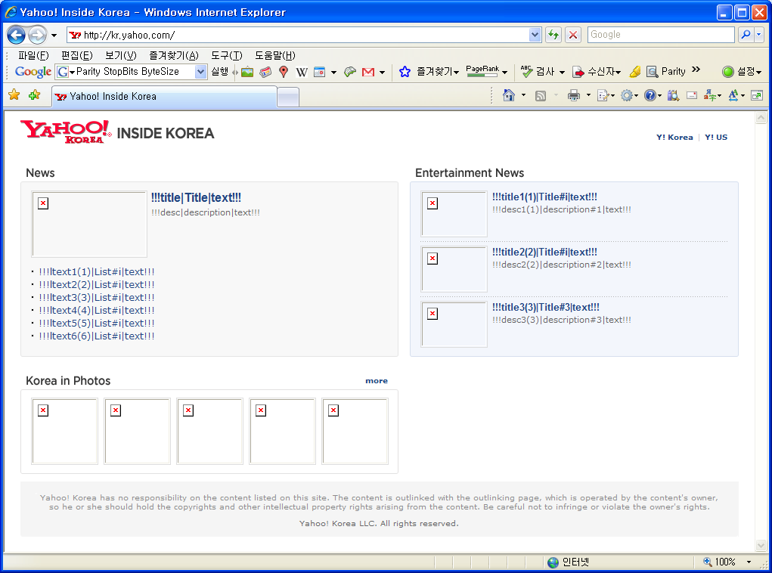Open the recent pages dropdown arrow

(x=54, y=36)
